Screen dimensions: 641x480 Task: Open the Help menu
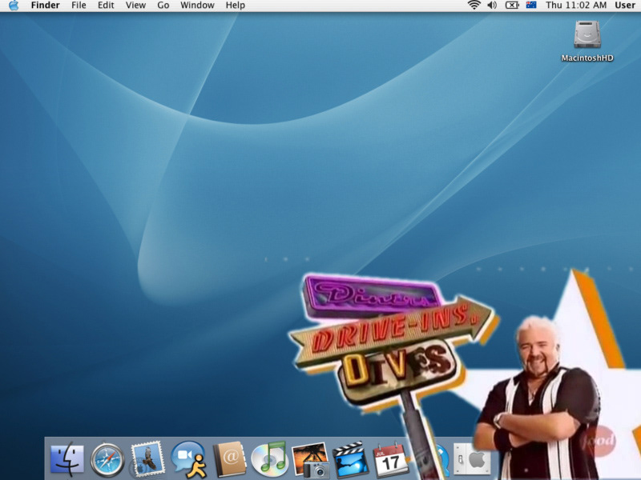pos(236,6)
